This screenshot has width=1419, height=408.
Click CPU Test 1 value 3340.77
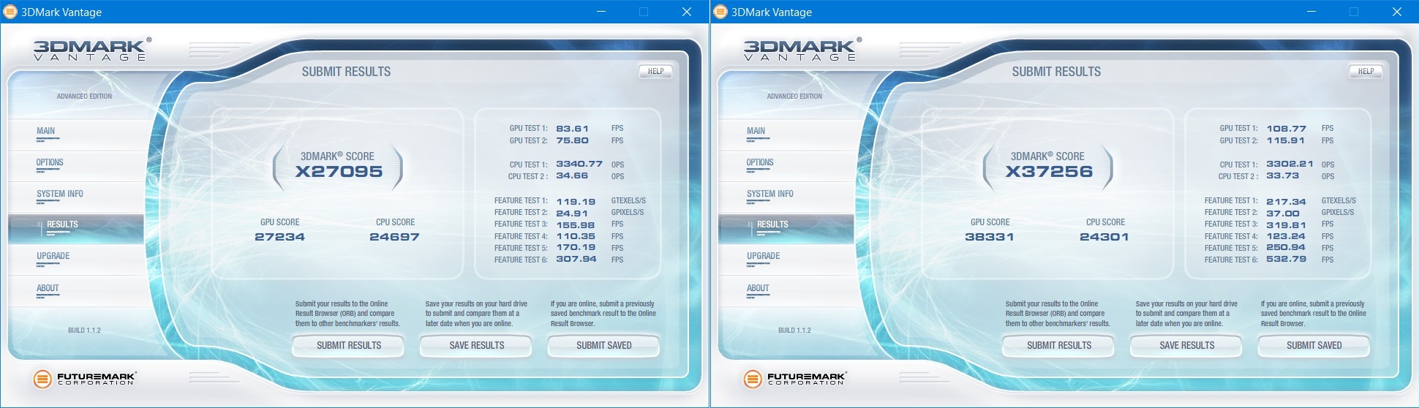tap(579, 165)
